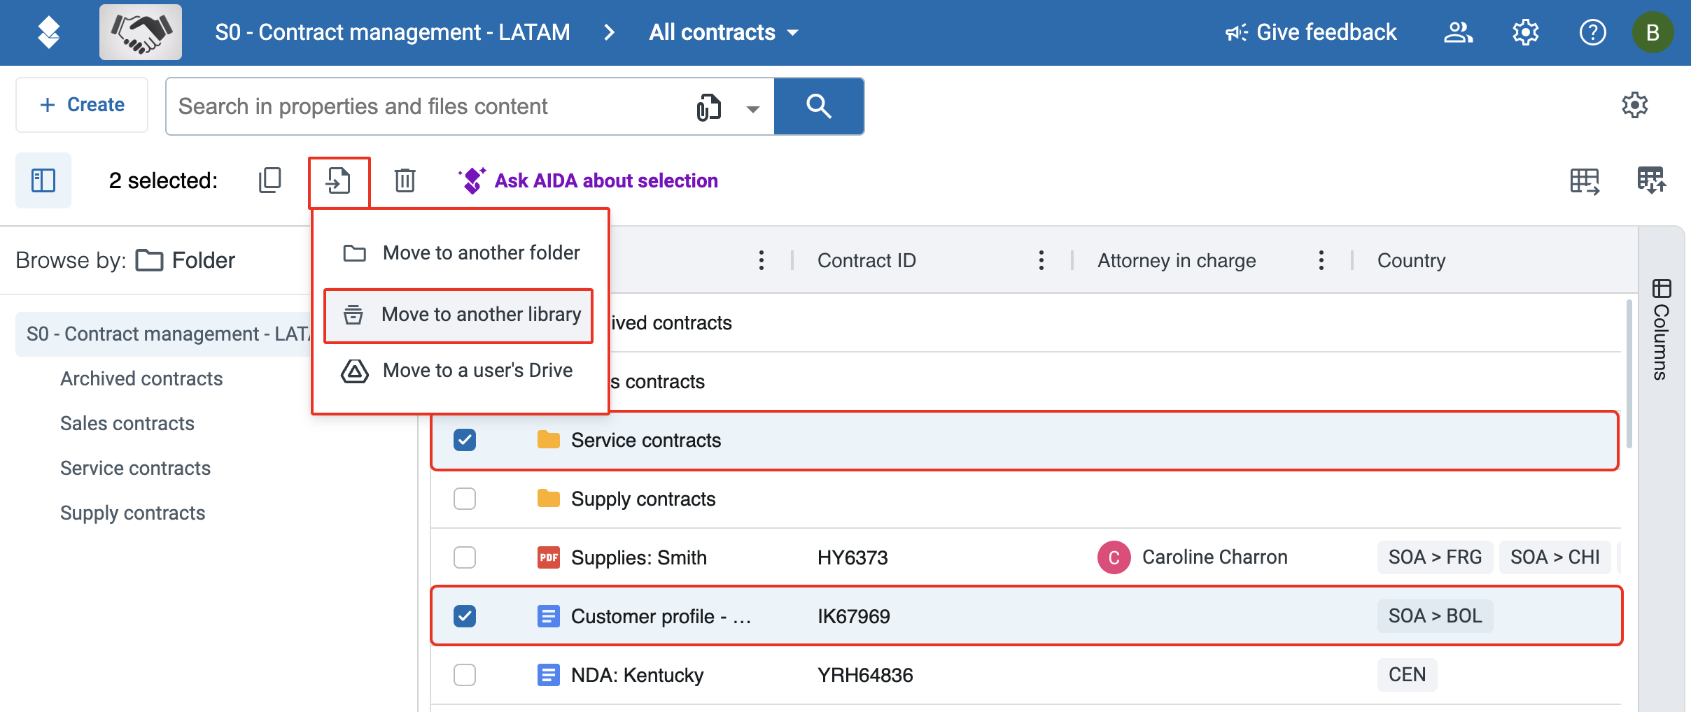Select Archived contracts in folder tree
Image resolution: width=1691 pixels, height=712 pixels.
pos(141,378)
